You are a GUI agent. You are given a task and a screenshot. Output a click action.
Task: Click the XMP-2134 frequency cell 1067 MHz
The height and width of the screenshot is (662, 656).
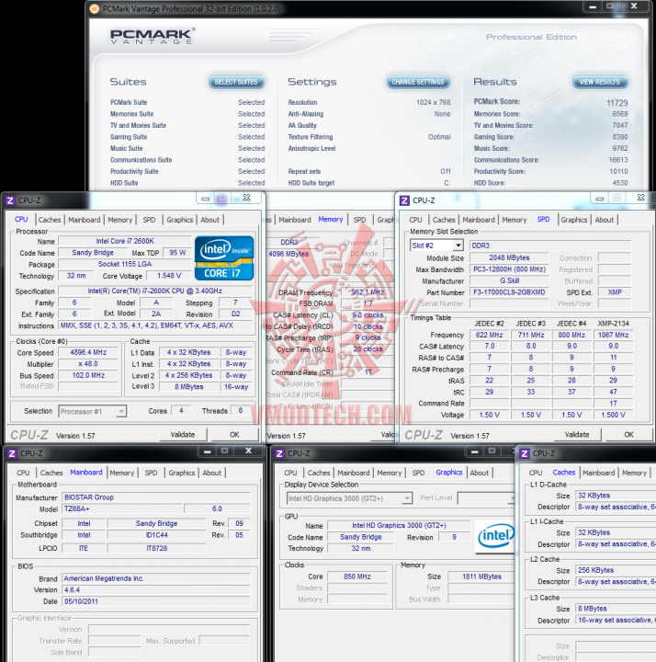[613, 335]
